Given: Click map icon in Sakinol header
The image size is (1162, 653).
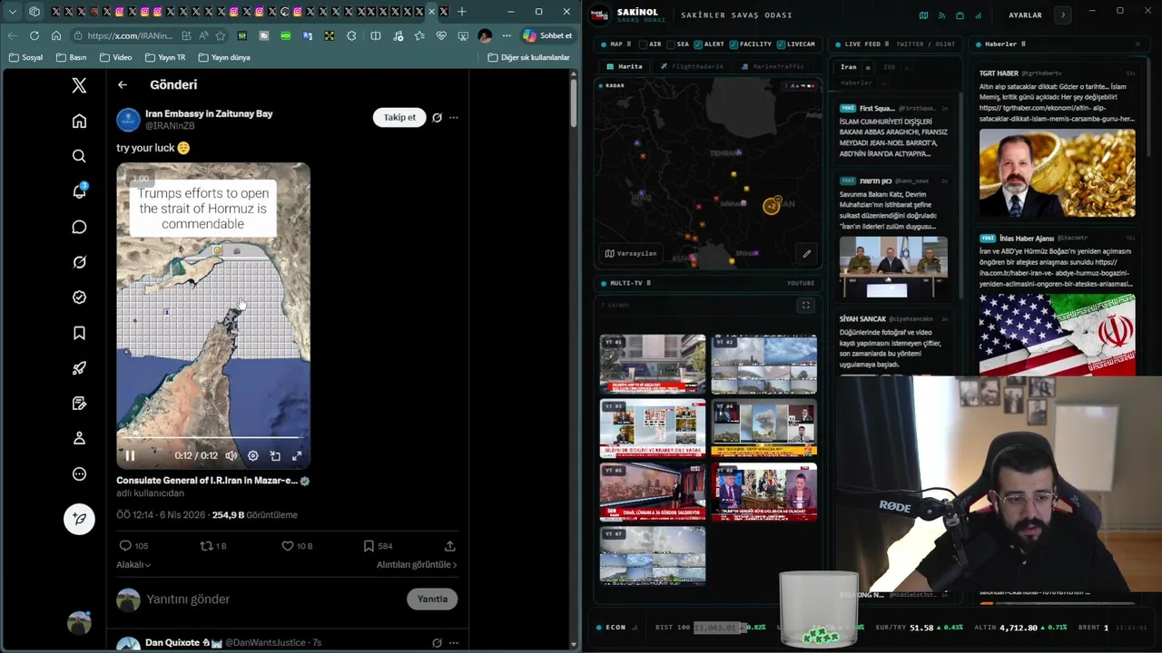Looking at the screenshot, I should click(x=923, y=15).
